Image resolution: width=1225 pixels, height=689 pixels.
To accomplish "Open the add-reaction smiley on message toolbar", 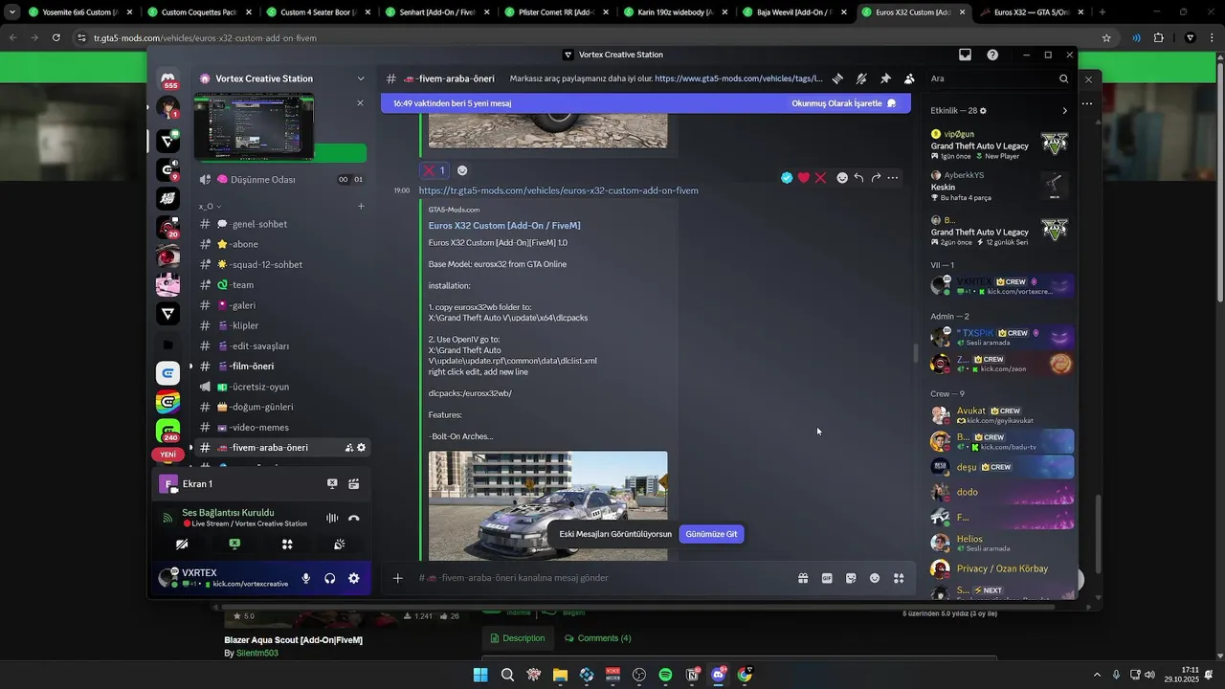I will pyautogui.click(x=842, y=178).
